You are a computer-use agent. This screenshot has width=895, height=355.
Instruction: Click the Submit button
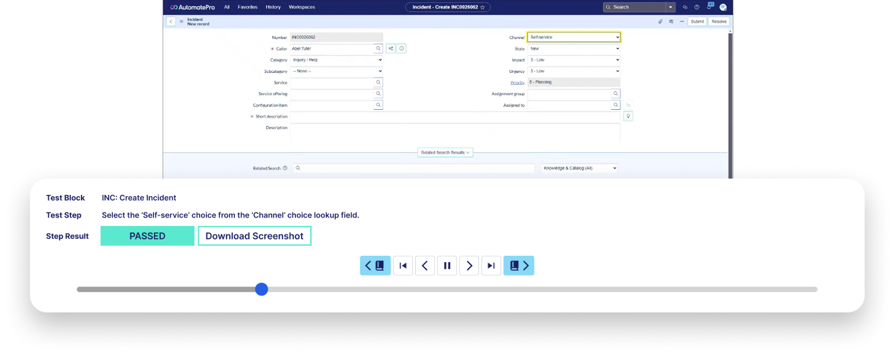pos(697,21)
